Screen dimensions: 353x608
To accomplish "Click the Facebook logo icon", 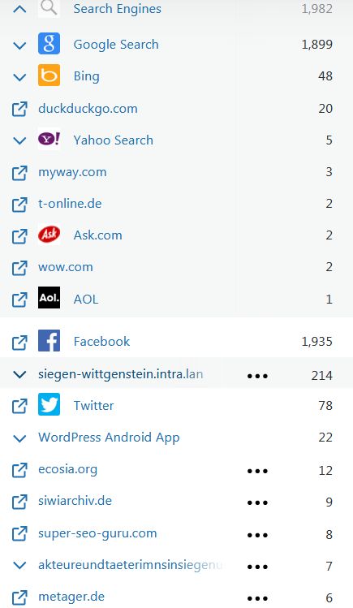I will pos(49,341).
